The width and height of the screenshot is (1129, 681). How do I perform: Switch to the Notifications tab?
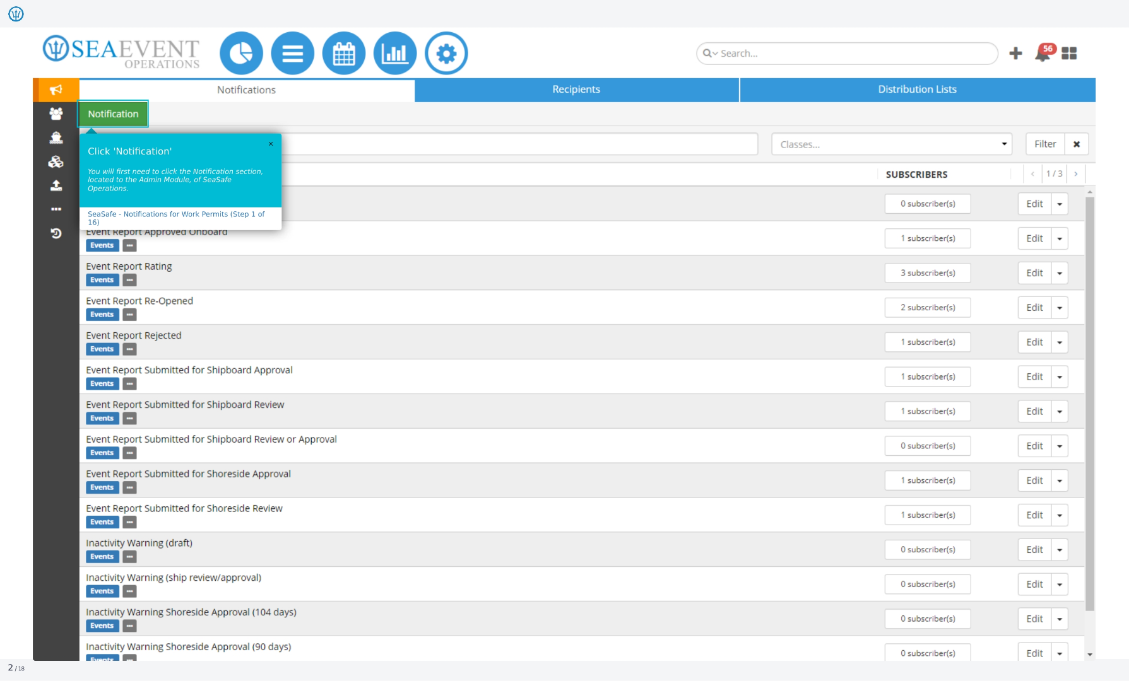[x=247, y=90]
